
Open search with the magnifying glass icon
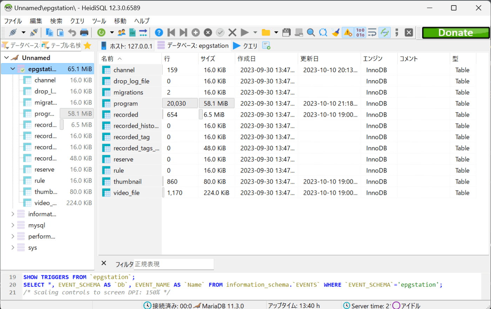click(x=311, y=33)
